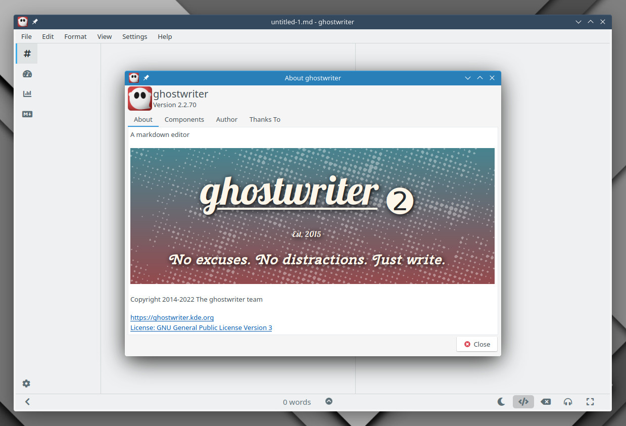
Task: Close the main ghostwriter window
Action: [x=603, y=22]
